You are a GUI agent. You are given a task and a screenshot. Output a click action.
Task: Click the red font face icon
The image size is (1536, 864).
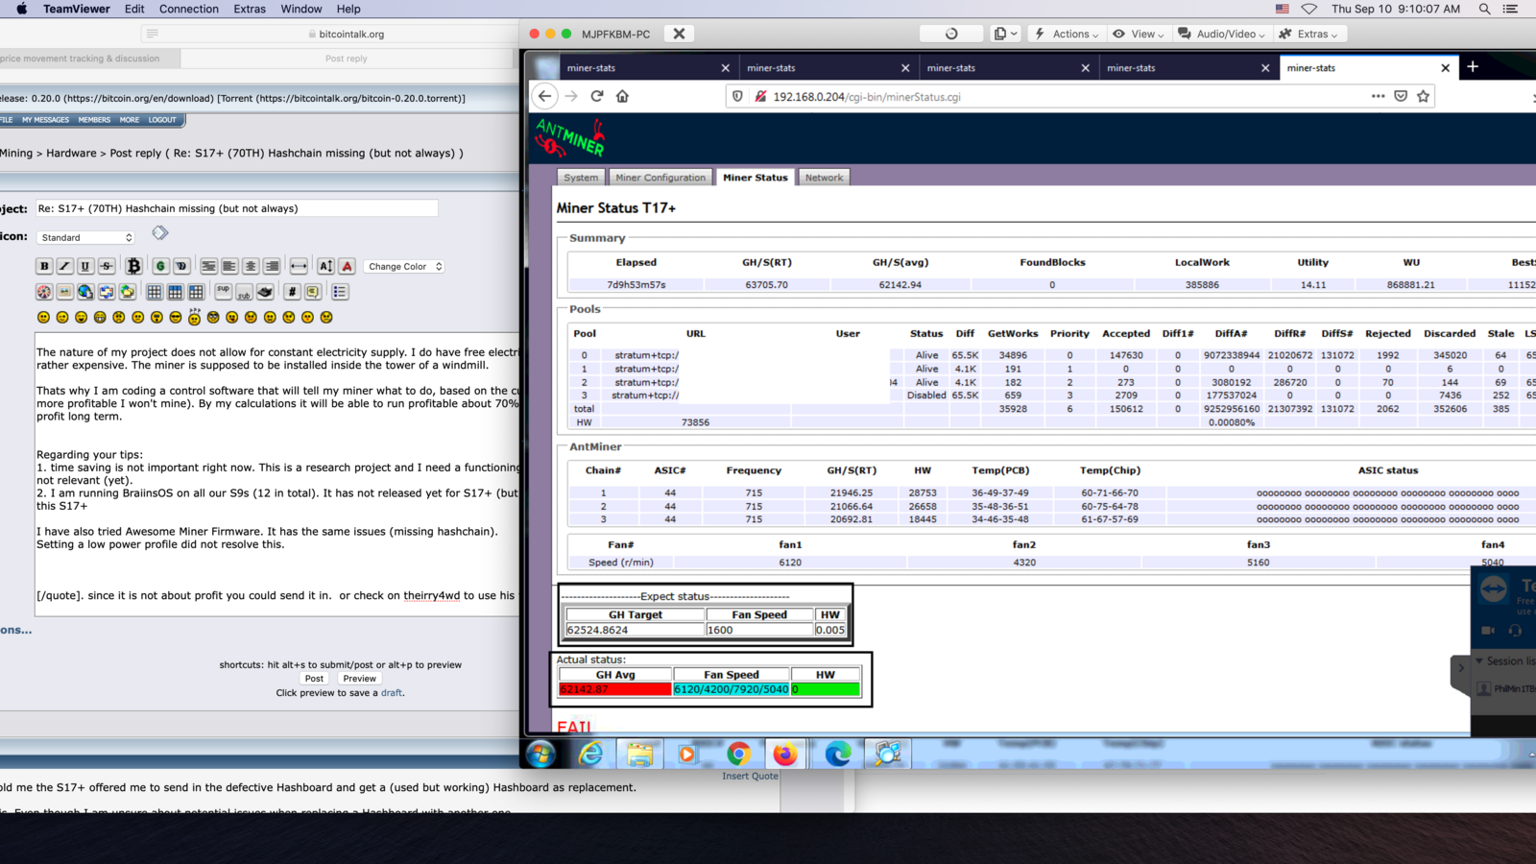(347, 266)
